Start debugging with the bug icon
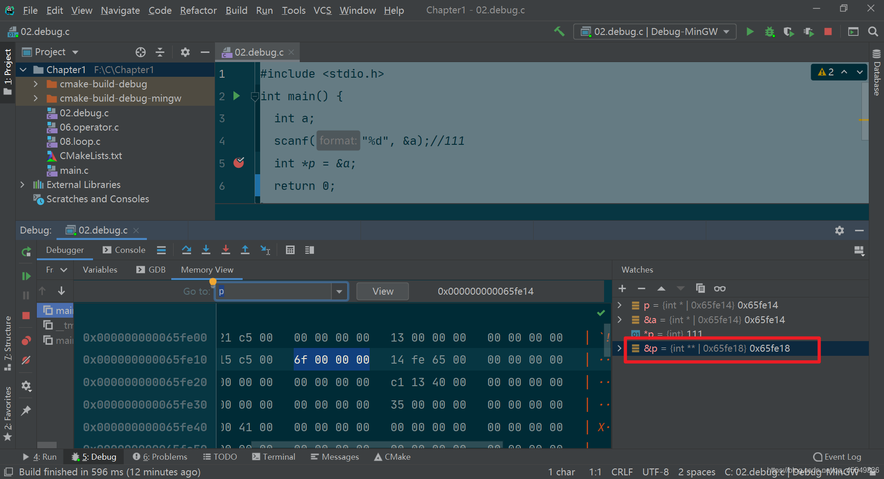The height and width of the screenshot is (479, 884). [x=769, y=31]
